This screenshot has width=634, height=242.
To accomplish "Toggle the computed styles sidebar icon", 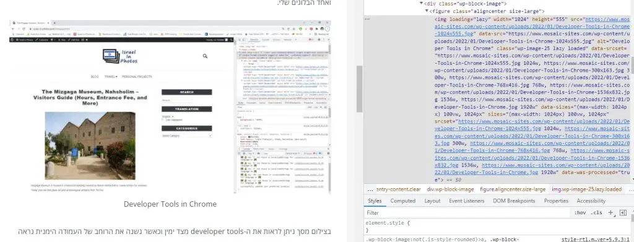I will (623, 212).
